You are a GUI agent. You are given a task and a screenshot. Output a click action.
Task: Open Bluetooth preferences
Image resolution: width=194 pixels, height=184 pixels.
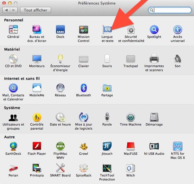(84, 88)
